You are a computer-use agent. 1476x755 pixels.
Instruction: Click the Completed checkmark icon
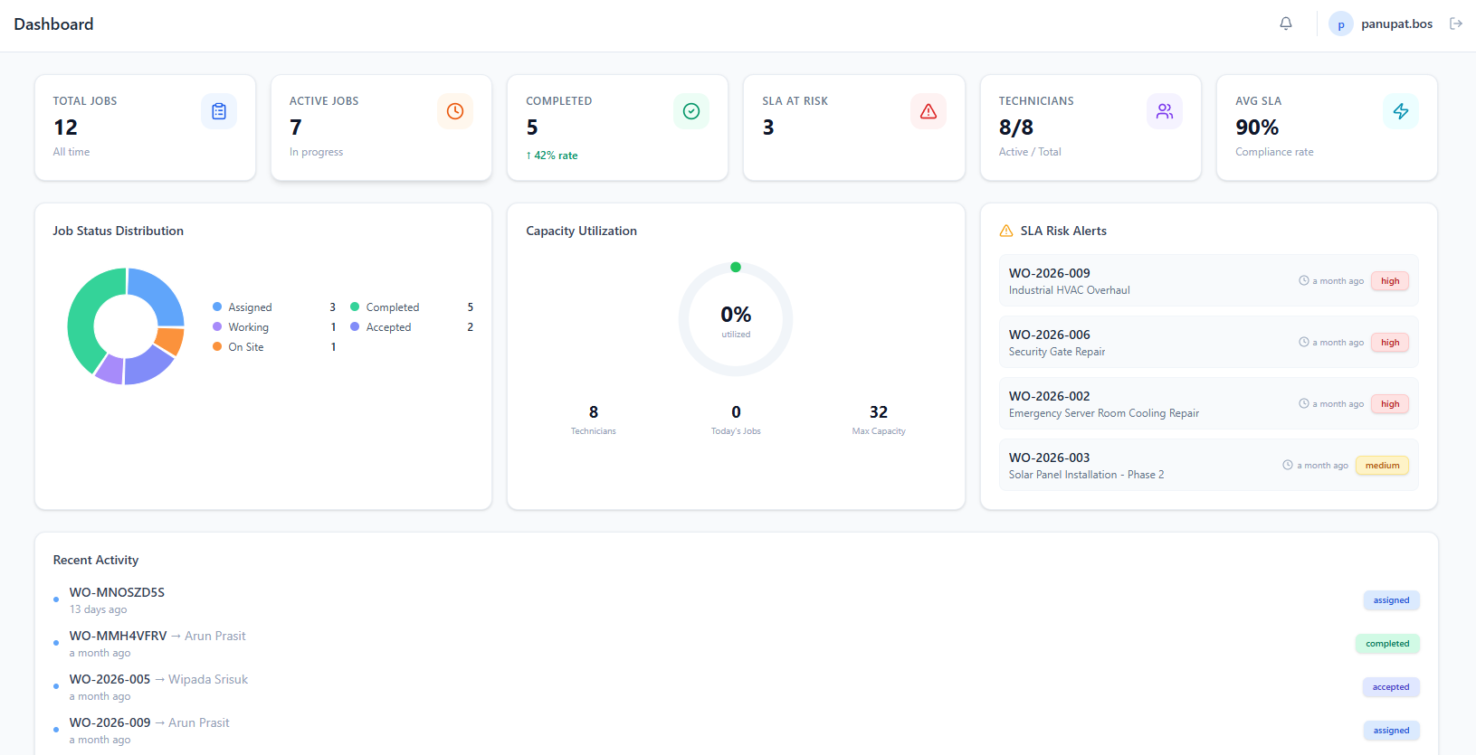[691, 111]
